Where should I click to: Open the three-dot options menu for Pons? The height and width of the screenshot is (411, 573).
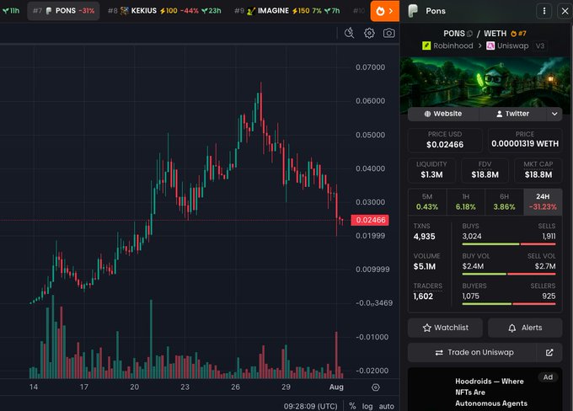coord(544,11)
